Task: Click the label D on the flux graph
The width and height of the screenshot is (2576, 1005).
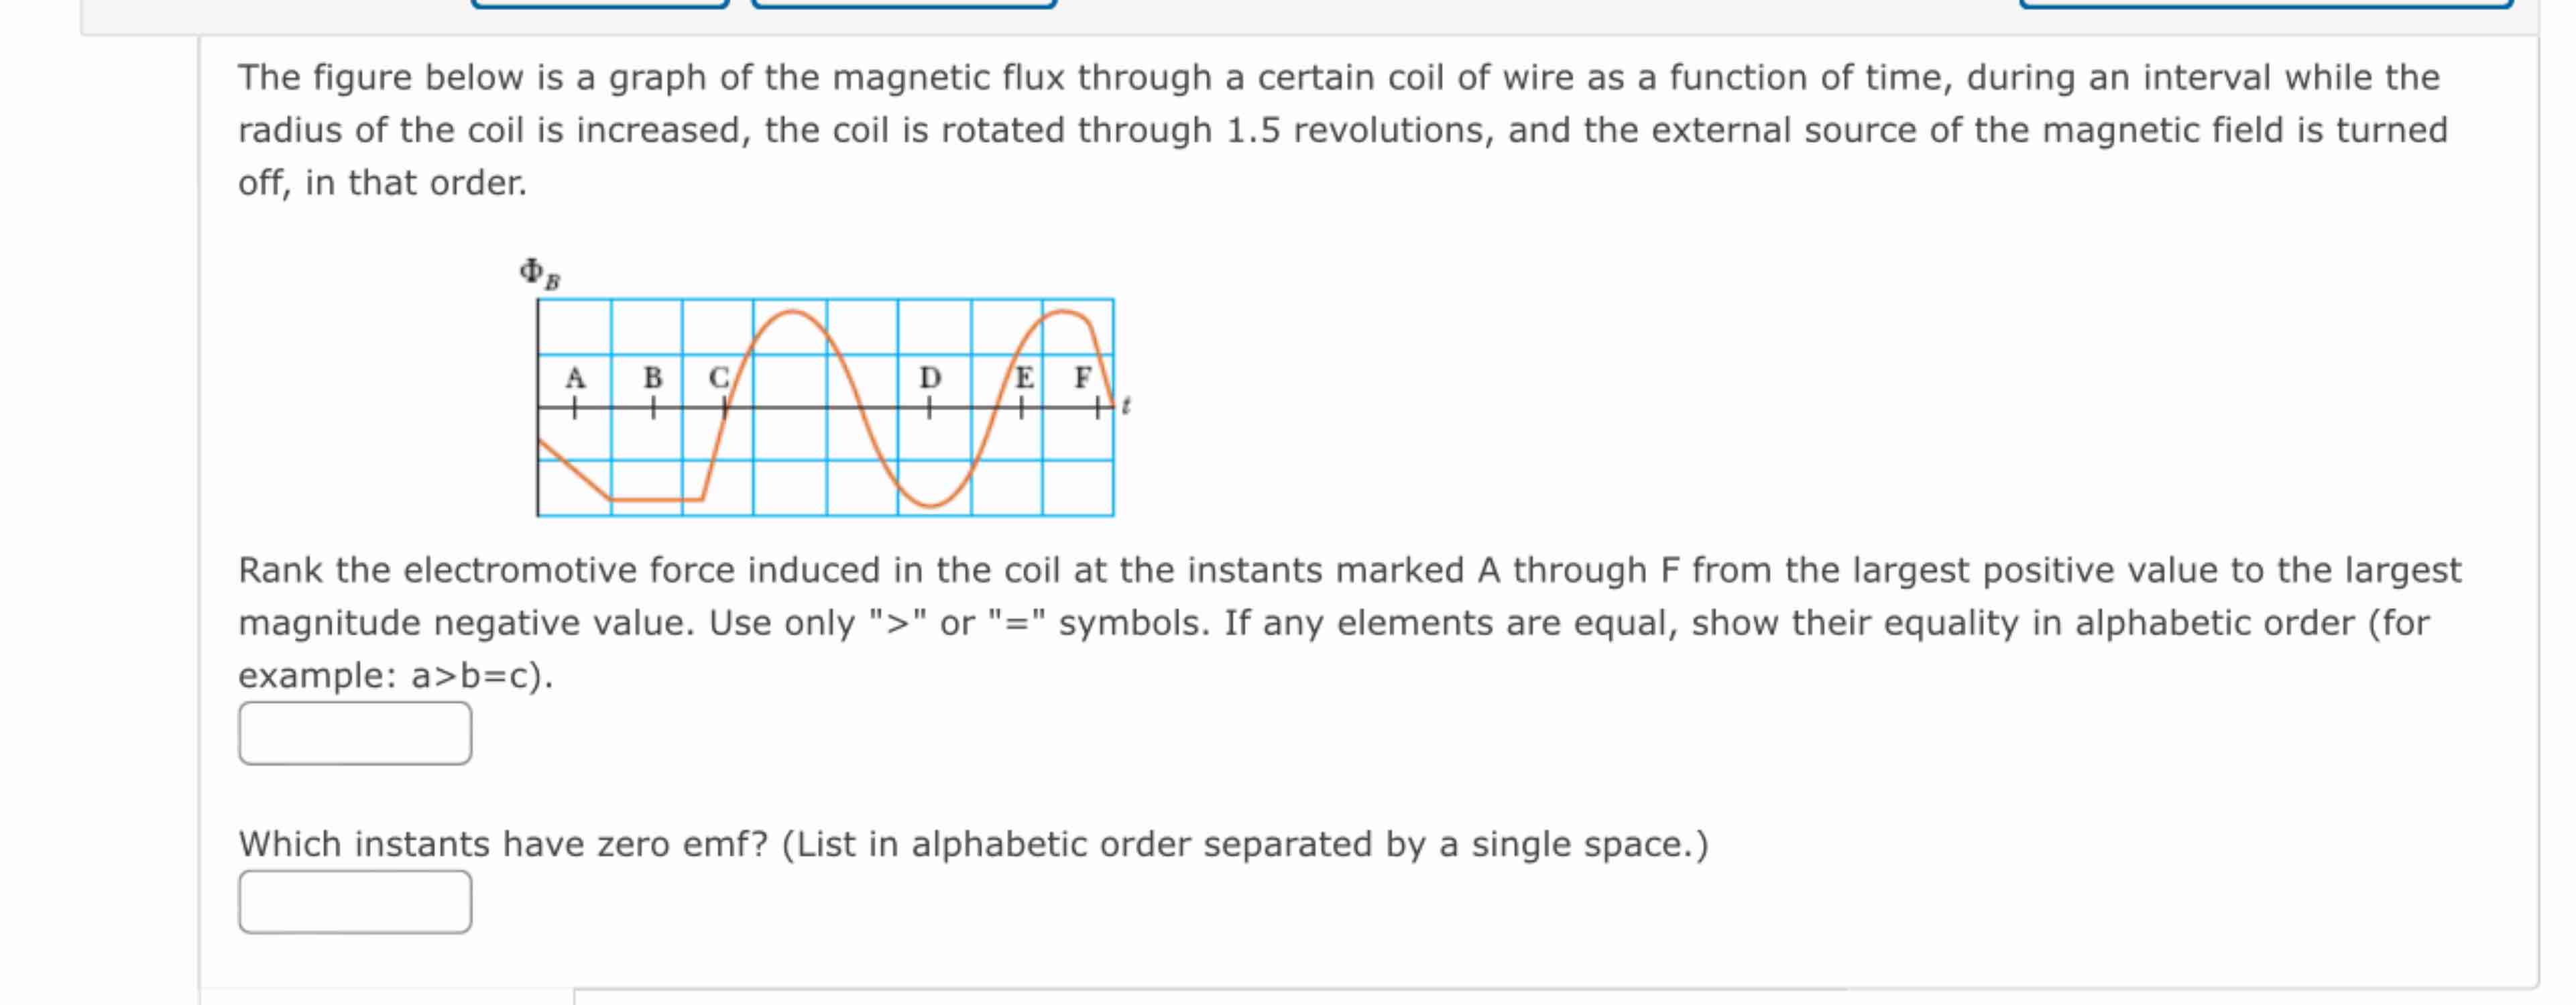Action: click(929, 378)
